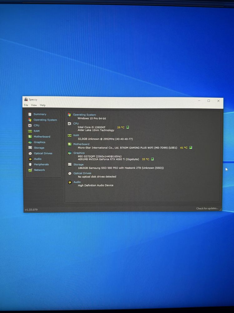Click the CPU chip icon in sidebar

30,126
